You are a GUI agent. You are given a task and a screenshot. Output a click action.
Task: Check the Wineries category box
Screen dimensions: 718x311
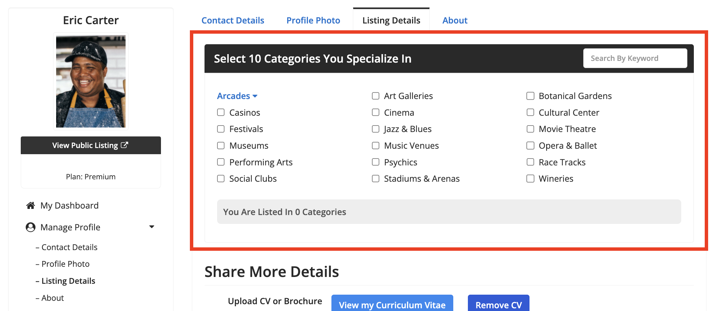point(530,179)
